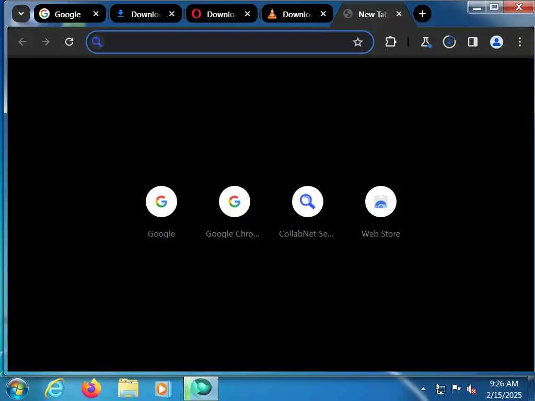Screen dimensions: 535x401
Task: Open the network status tray icon
Action: tap(440, 388)
